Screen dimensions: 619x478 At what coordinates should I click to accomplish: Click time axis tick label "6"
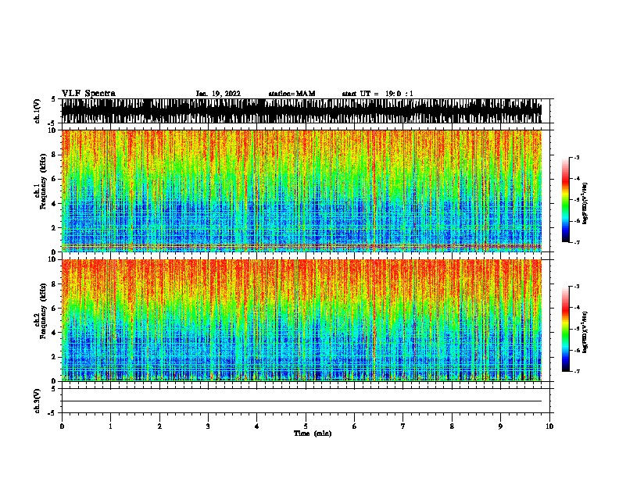click(355, 426)
